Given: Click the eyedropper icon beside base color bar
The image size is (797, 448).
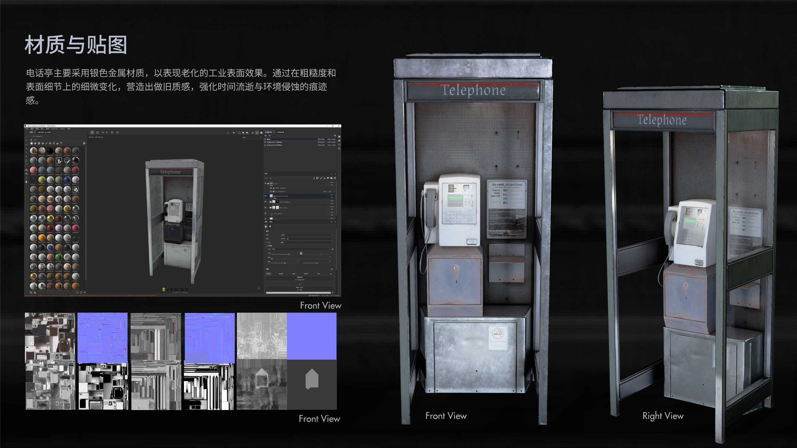Looking at the screenshot, I should [332, 293].
